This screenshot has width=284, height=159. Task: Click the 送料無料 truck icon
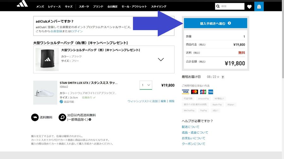pos(35,117)
